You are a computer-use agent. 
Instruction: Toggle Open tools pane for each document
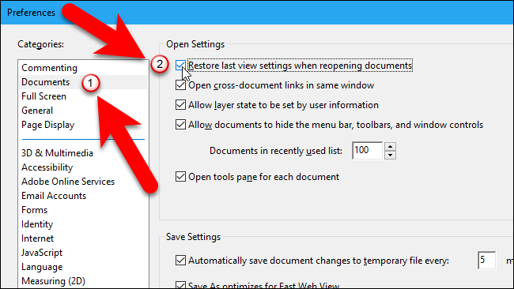click(x=180, y=177)
